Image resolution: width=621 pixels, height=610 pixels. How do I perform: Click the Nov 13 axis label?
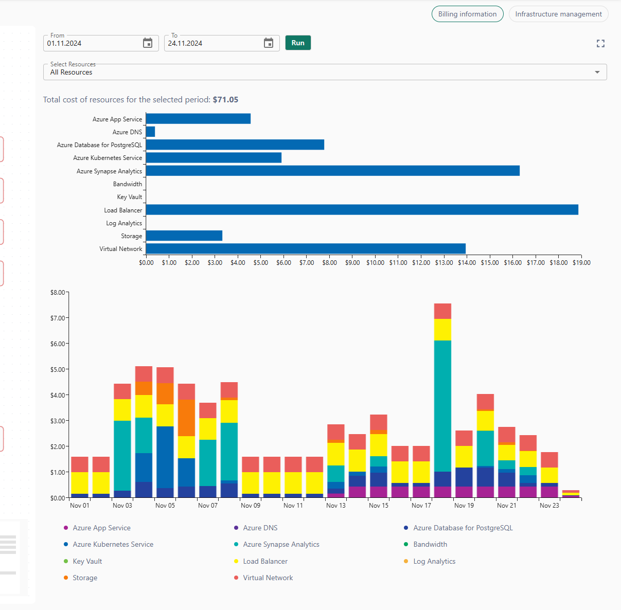[336, 506]
